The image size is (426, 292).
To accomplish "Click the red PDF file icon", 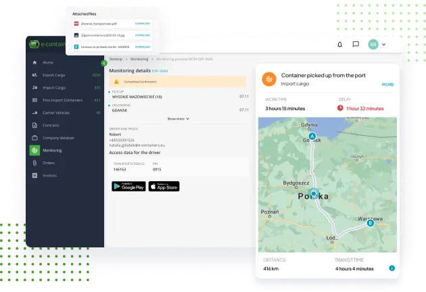I will pyautogui.click(x=76, y=24).
